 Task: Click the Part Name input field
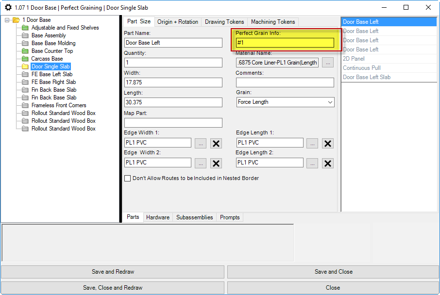click(173, 43)
